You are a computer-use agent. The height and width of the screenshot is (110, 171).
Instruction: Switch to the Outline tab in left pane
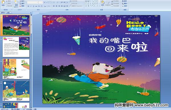pos(8,13)
